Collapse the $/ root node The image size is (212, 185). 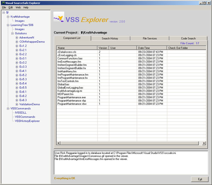4,13
